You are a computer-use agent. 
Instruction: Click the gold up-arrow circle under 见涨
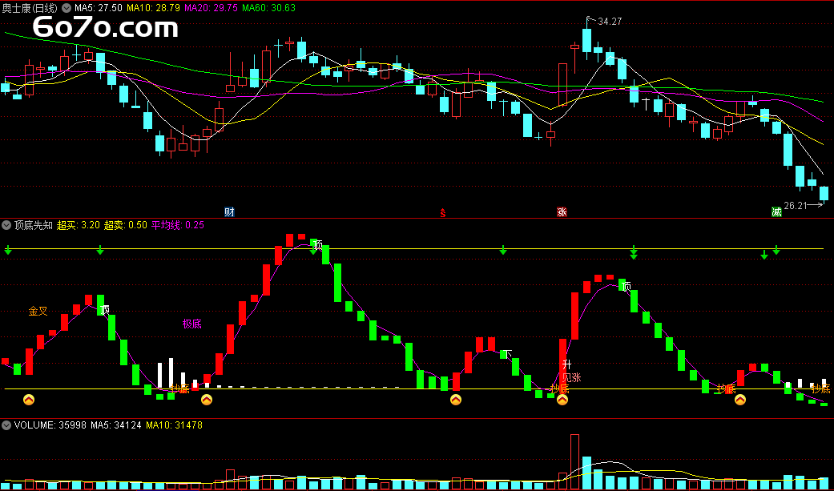pos(562,399)
